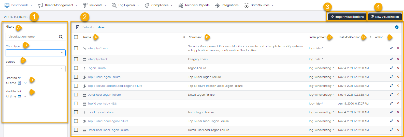Select the checkbox next to Detail User Logon Failure
Screen dimensions: 404x137
76,95
